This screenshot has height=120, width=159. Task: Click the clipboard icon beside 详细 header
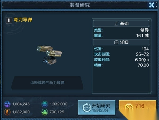click(x=116, y=42)
